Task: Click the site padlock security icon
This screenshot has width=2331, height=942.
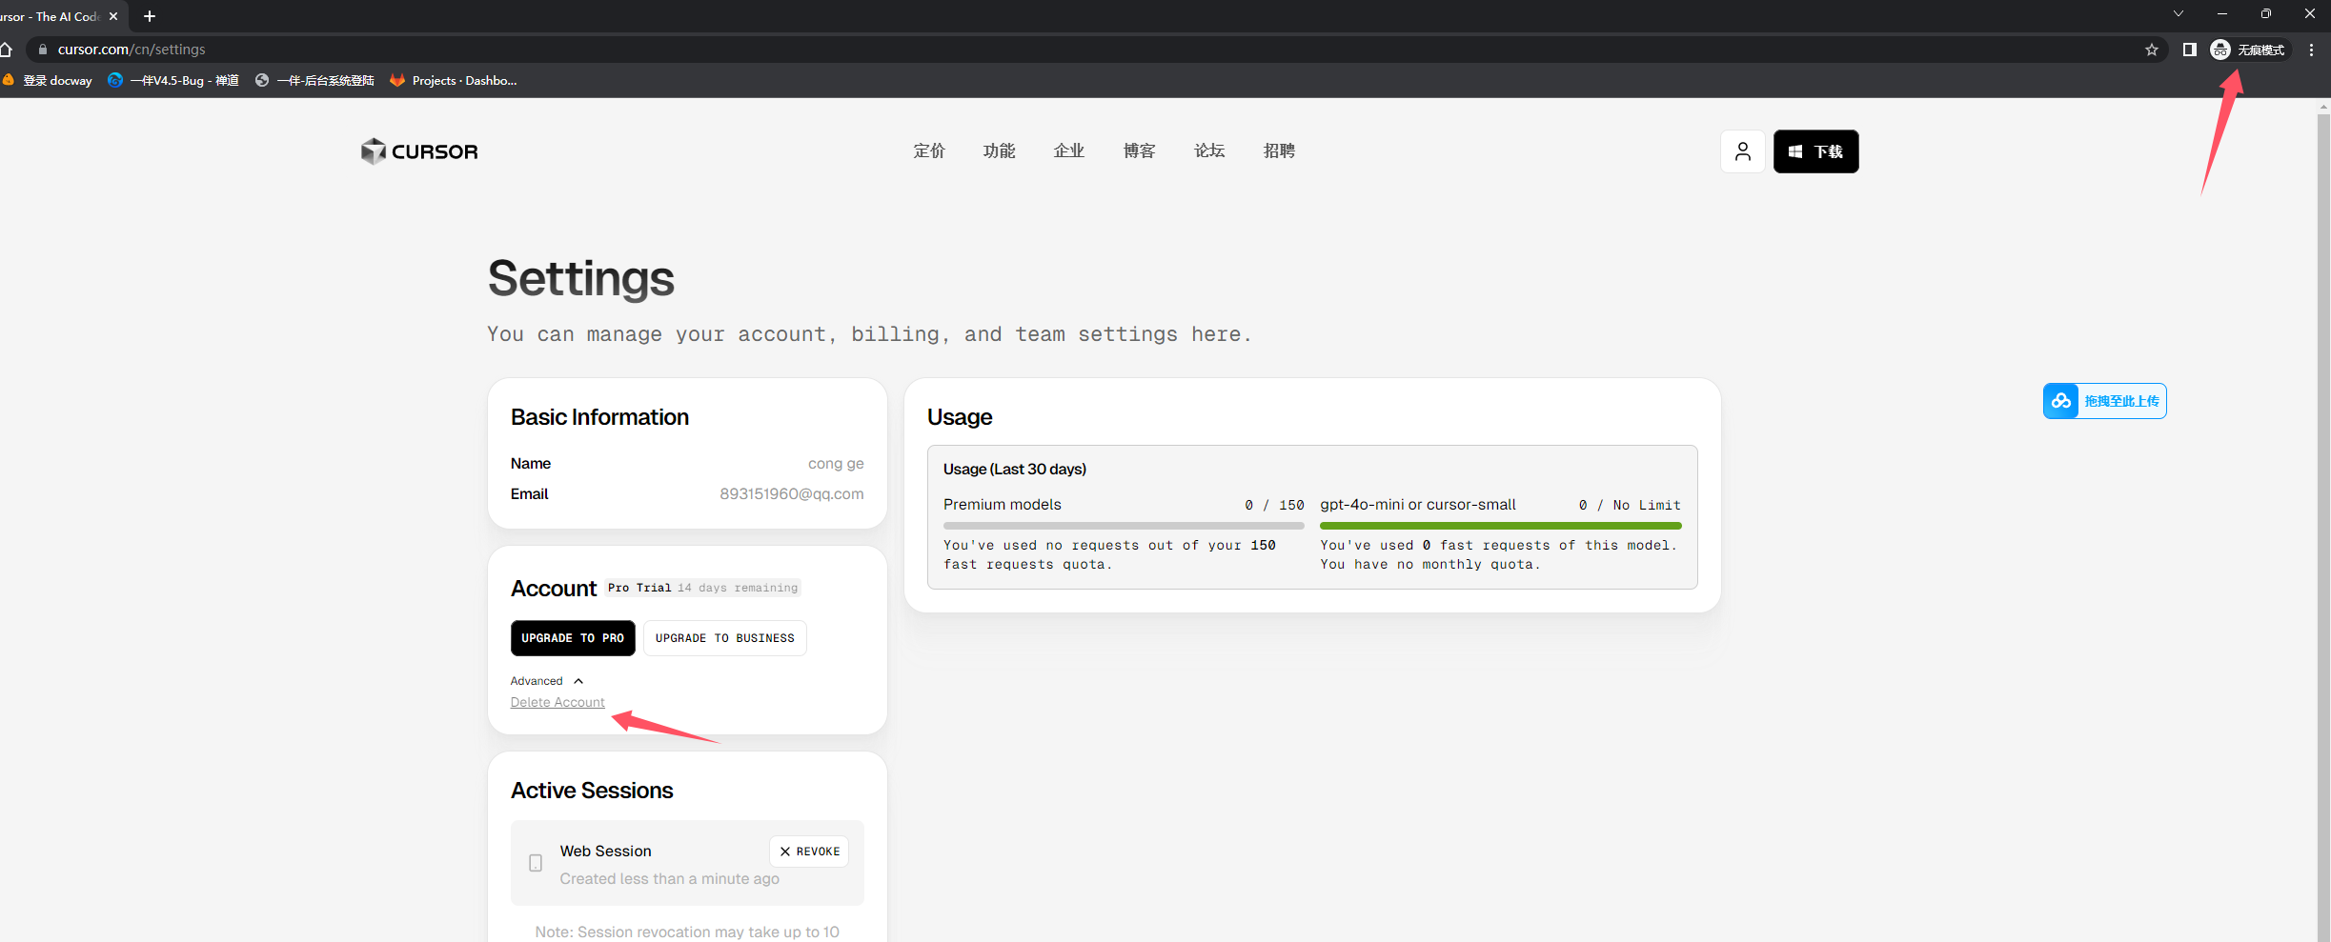Action: pos(43,50)
